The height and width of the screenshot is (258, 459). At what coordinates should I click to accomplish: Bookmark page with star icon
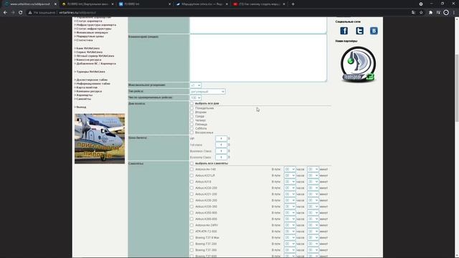tap(421, 13)
